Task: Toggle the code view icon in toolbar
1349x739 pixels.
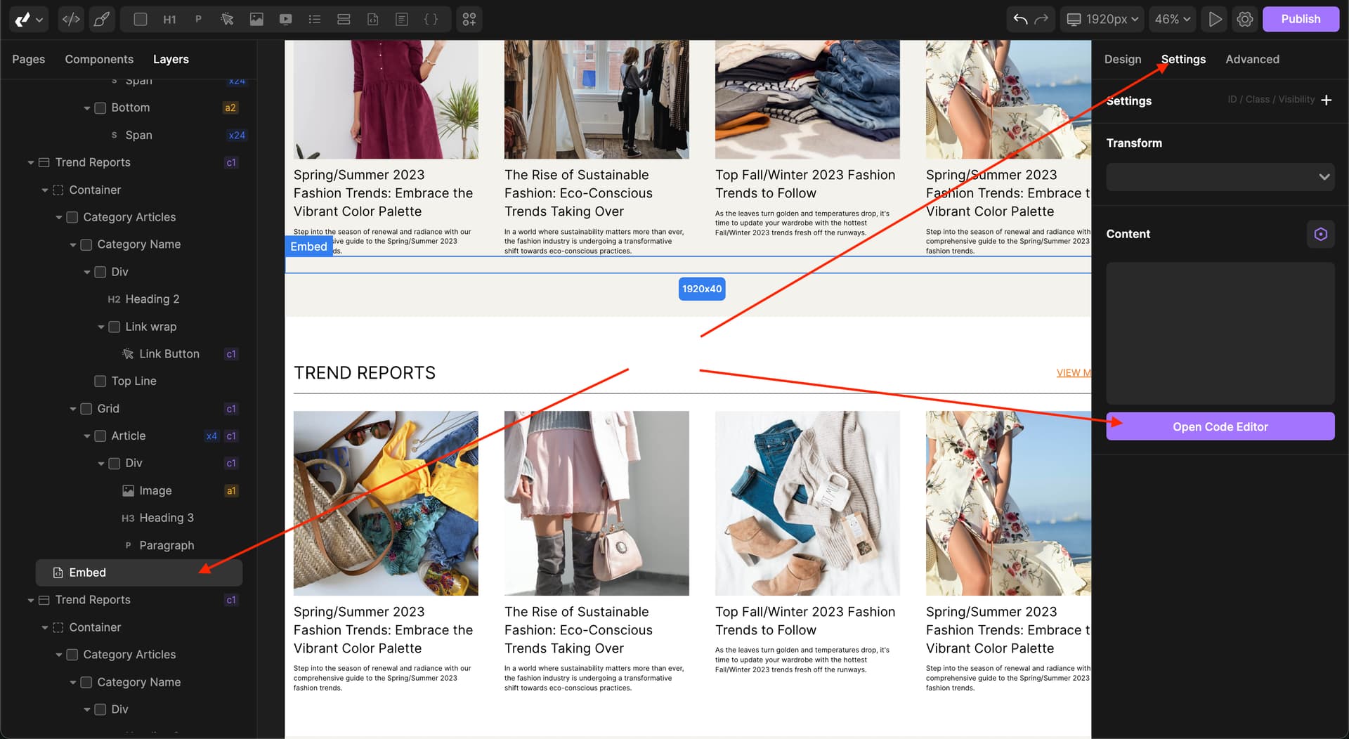Action: coord(71,19)
